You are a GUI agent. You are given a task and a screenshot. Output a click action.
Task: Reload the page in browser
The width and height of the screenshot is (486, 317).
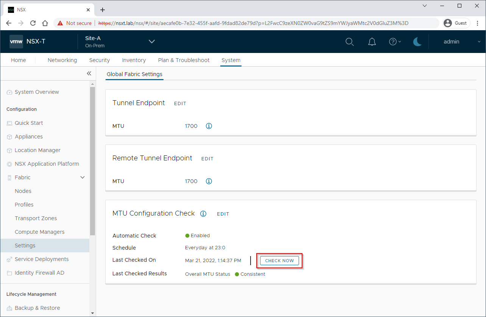pyautogui.click(x=33, y=23)
